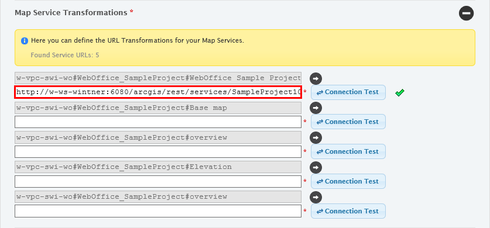Focus empty URL field under the overview entry following Elevation
Viewport: 490px width, 228px height.
tap(158, 211)
